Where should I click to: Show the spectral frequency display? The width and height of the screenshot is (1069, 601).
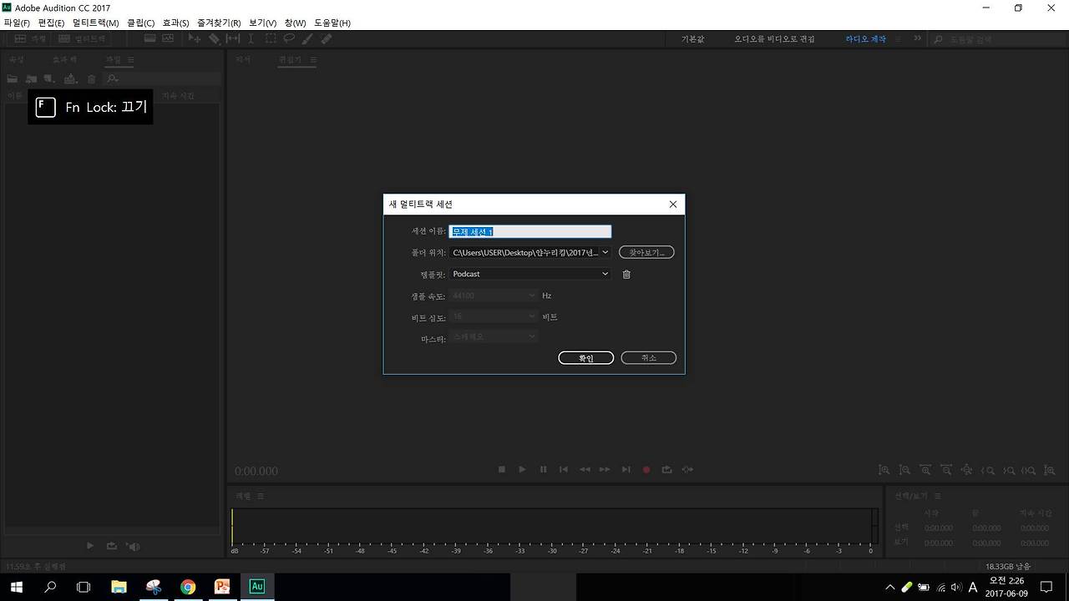(149, 38)
